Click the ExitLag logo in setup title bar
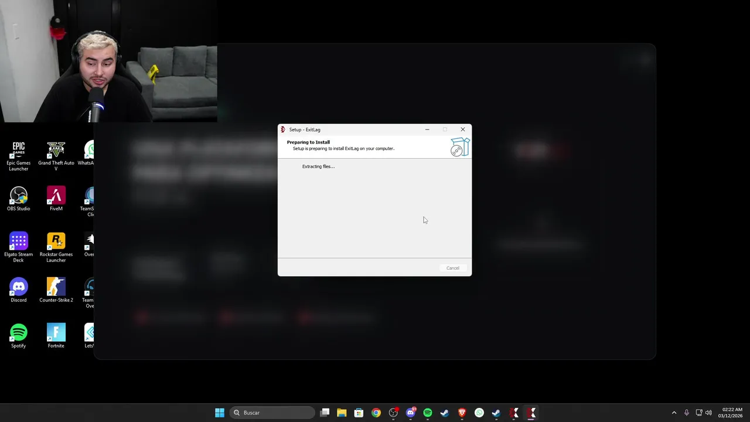 point(283,130)
